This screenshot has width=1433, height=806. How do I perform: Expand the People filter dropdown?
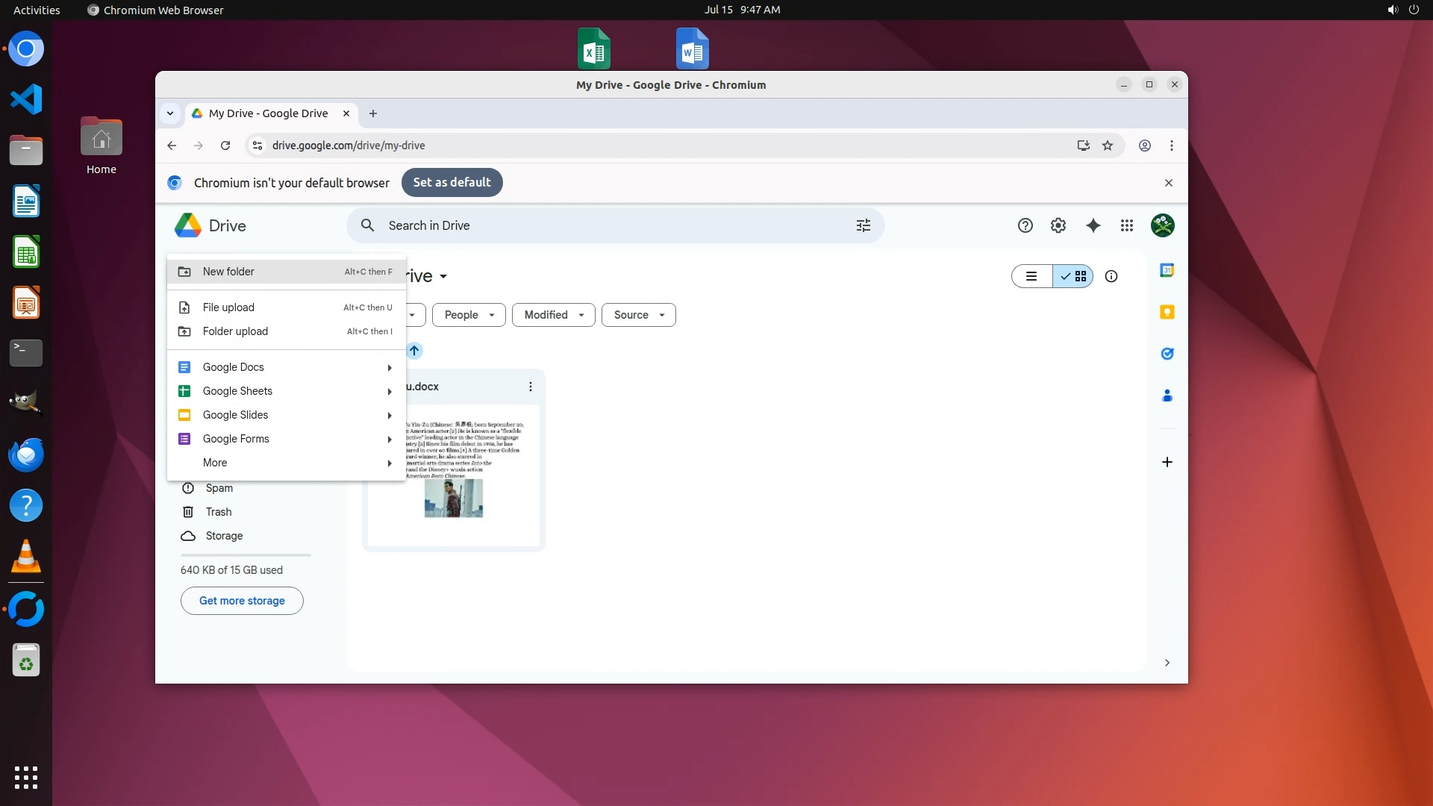tap(469, 315)
